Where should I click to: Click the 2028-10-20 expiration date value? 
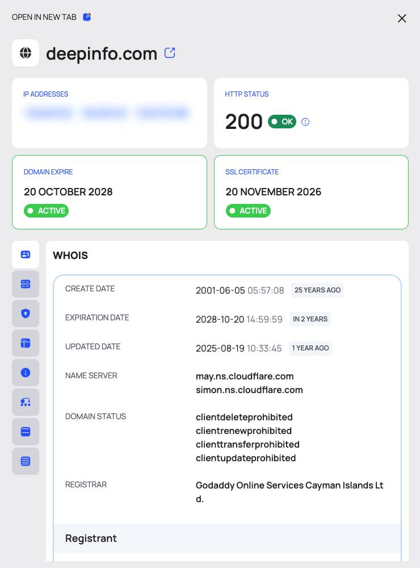239,319
